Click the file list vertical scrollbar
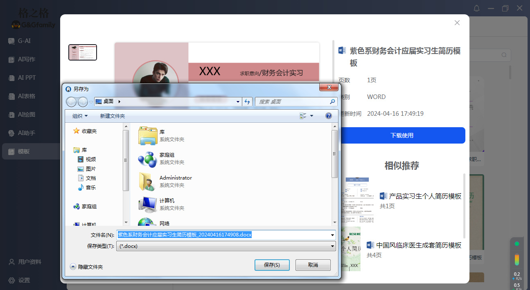530x290 pixels. click(334, 153)
